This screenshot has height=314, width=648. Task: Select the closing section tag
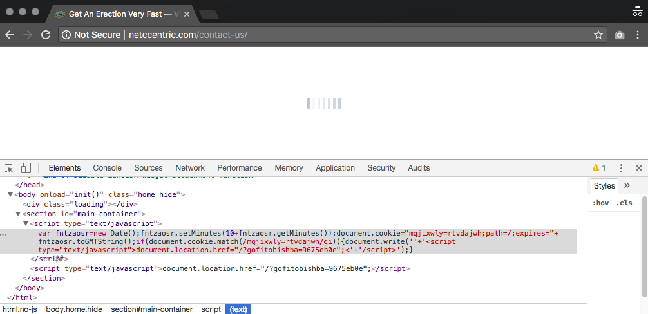pyautogui.click(x=44, y=278)
